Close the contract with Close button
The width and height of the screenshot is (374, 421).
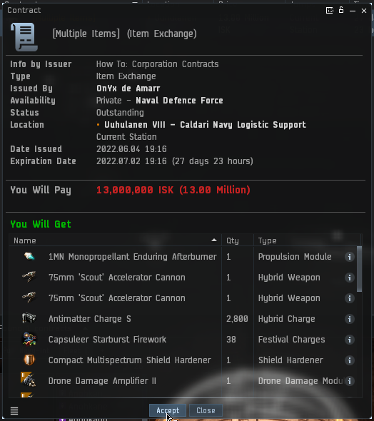[x=206, y=410]
